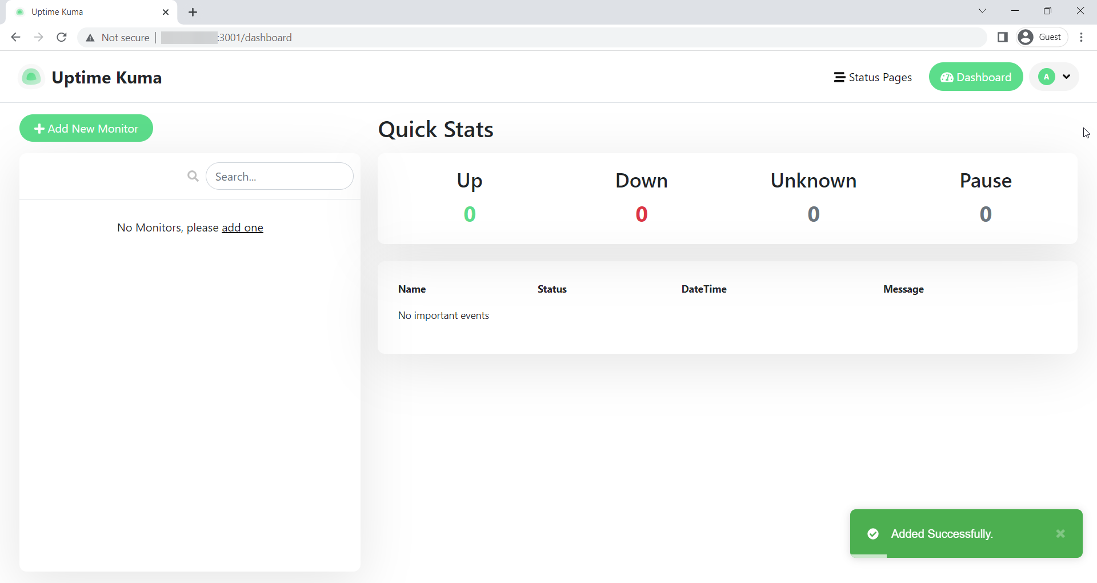Click the Uptime Kuma title text
Screen dimensions: 1097x583
(x=107, y=77)
